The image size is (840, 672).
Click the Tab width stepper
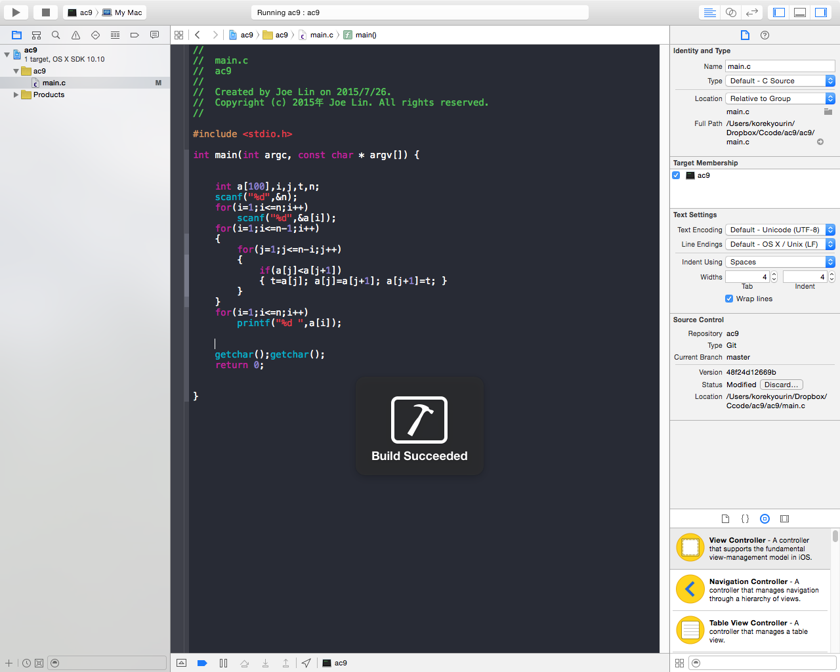click(x=774, y=277)
